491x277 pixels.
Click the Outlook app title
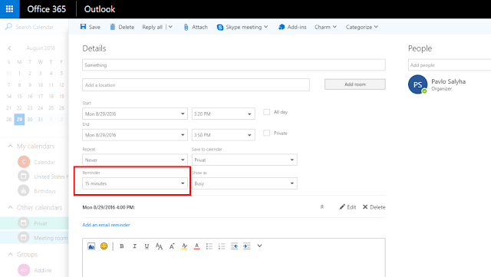[x=100, y=9]
